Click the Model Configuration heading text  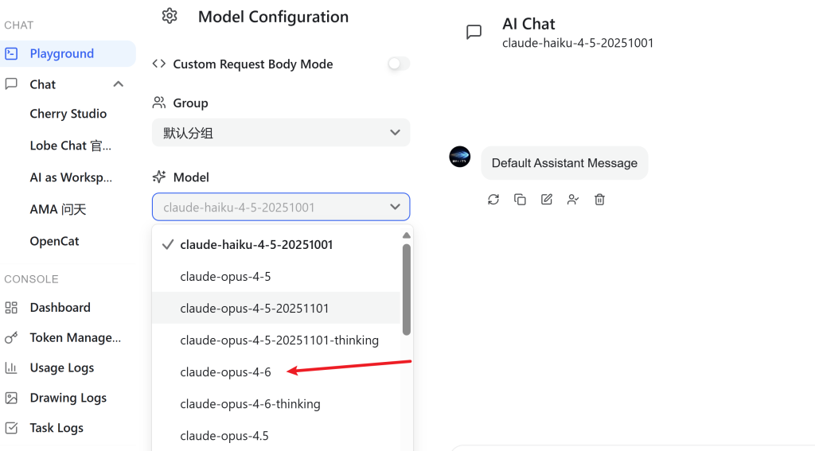274,17
